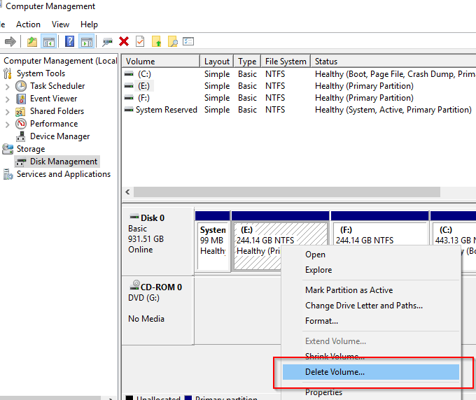Click the magnifier folder toolbar icon
Image resolution: width=476 pixels, height=400 pixels.
(172, 42)
